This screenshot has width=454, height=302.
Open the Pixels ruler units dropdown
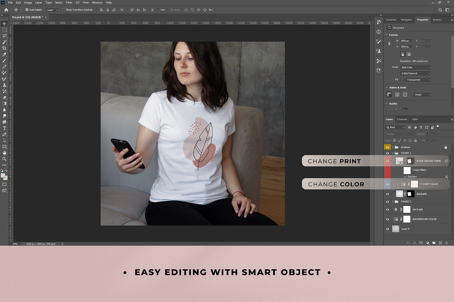[x=422, y=95]
